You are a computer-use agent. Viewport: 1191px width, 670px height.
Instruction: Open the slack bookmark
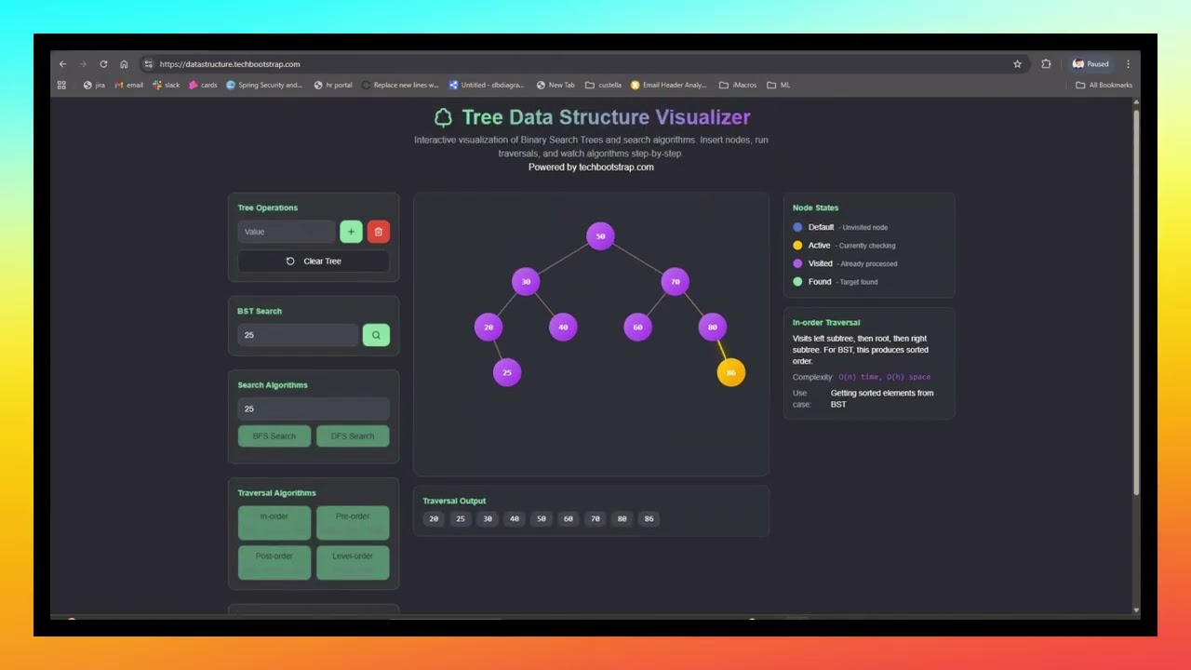pos(166,85)
